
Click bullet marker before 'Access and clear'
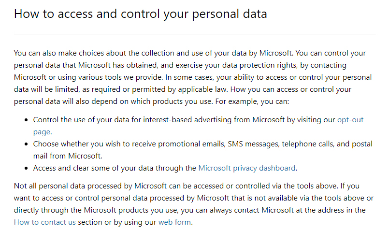26,168
